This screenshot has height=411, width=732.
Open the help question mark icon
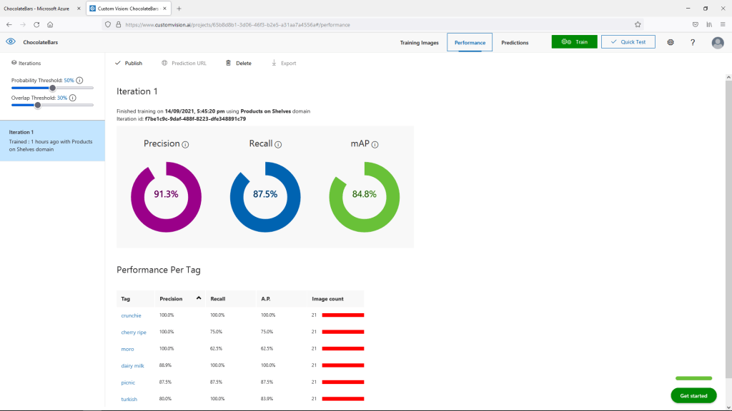coord(693,42)
